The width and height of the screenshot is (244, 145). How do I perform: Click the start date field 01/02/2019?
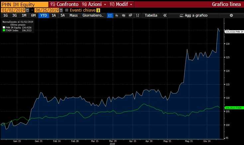13,10
